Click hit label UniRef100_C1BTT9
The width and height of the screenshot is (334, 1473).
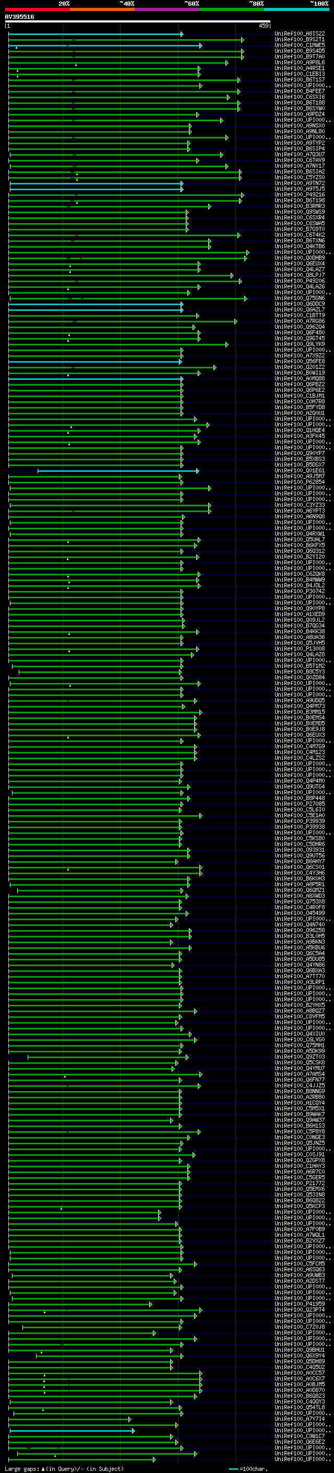[x=300, y=316]
